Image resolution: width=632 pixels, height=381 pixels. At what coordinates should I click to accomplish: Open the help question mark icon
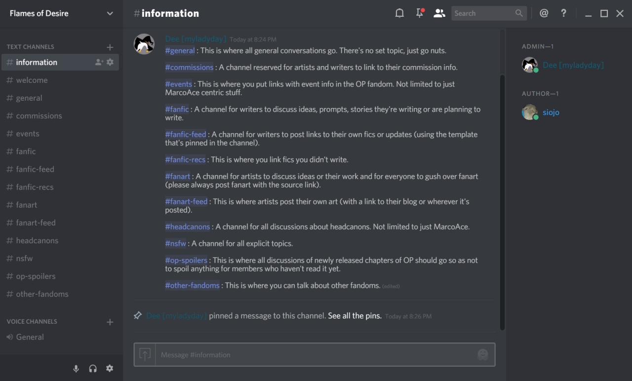tap(563, 13)
